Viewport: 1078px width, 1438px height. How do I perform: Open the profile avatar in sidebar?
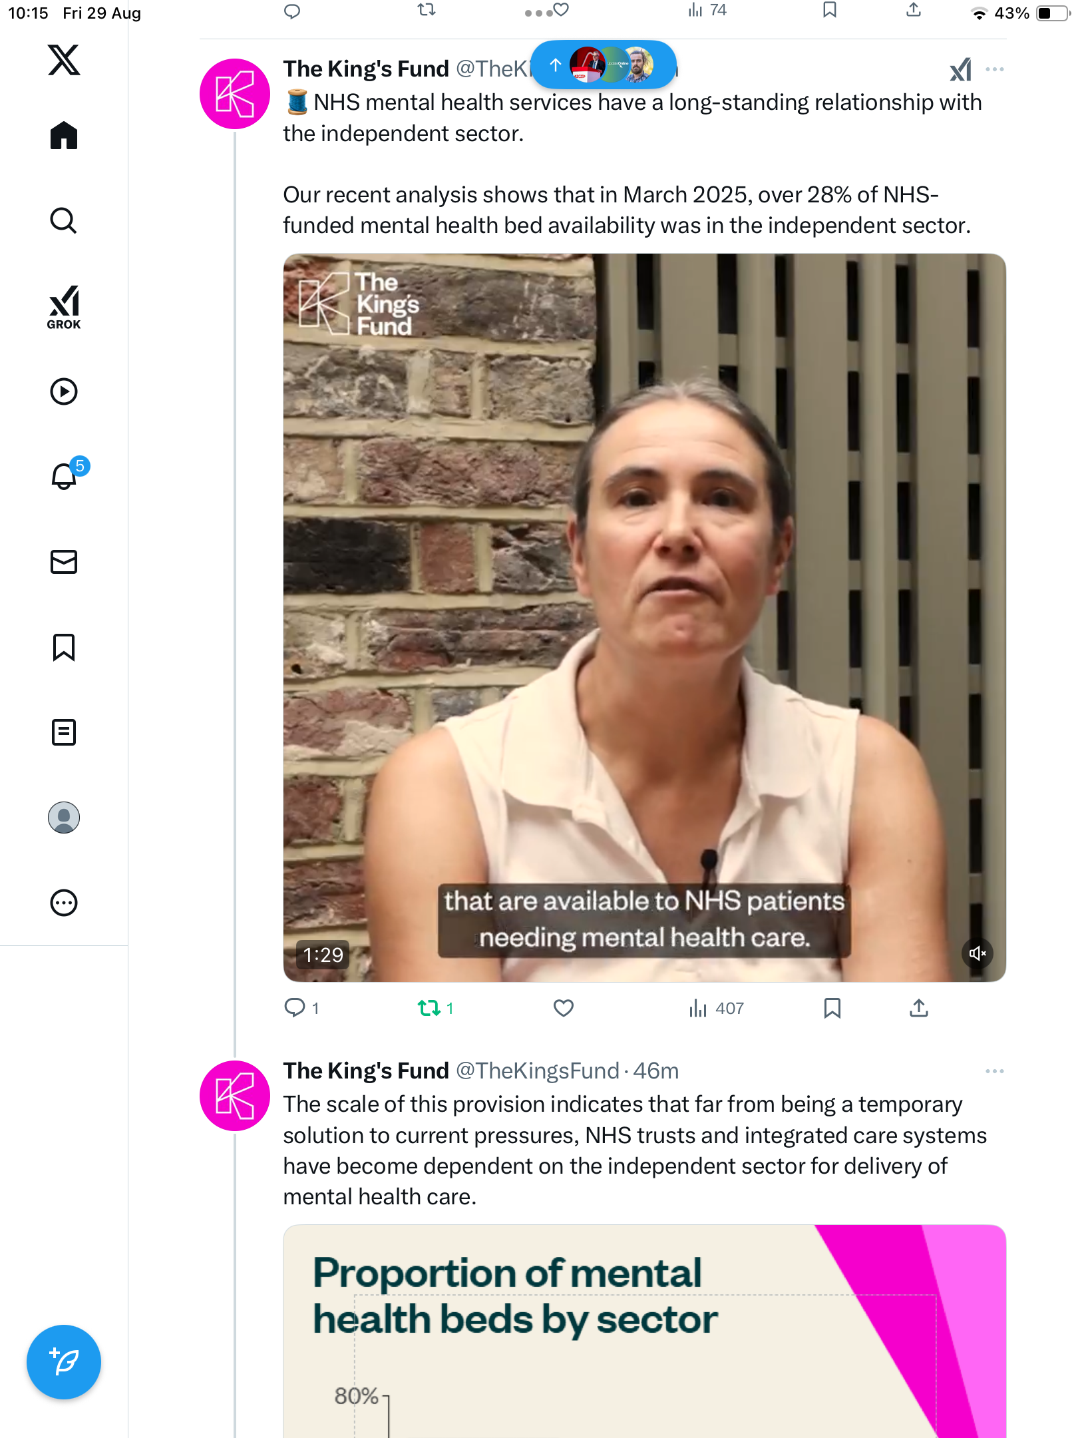click(x=64, y=818)
